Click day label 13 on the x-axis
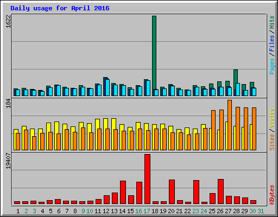The width and height of the screenshot is (278, 217). pos(114,211)
